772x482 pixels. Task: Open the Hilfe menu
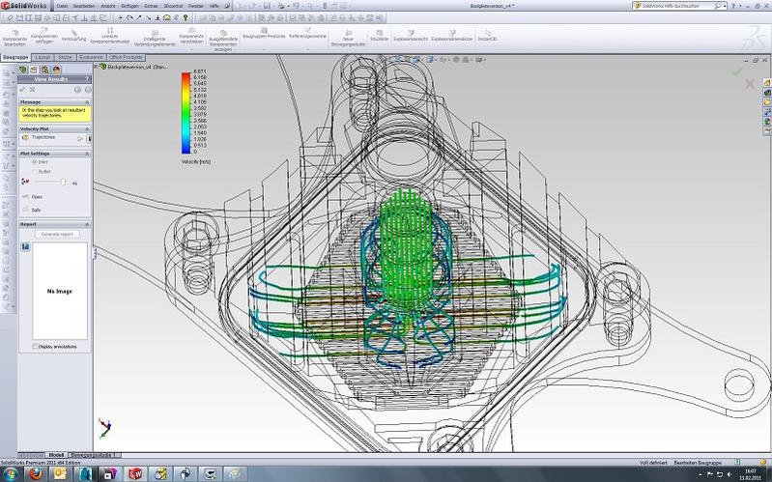click(214, 6)
